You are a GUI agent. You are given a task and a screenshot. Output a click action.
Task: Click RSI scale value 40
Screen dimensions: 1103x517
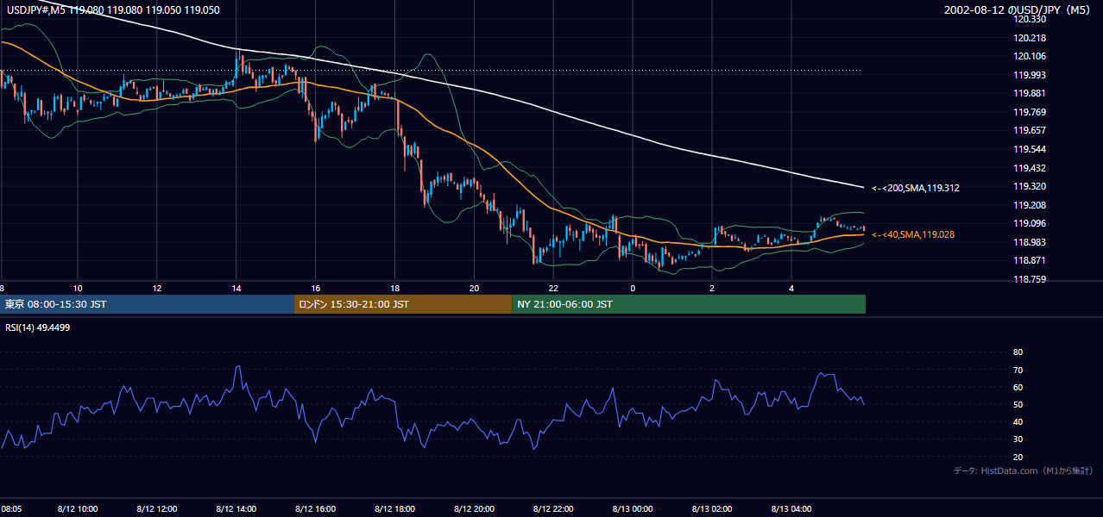point(1018,422)
